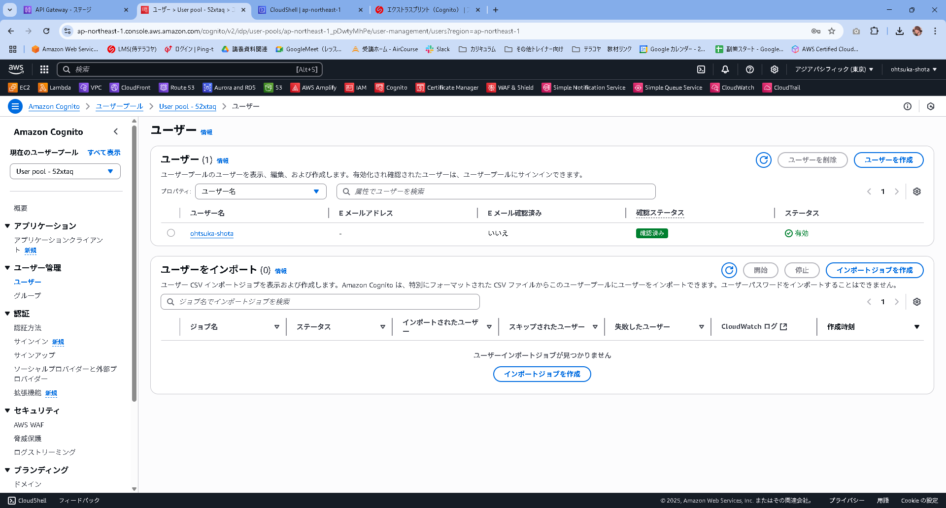Open the User pool - 52xtaq selector dropdown
Viewport: 946px width, 508px height.
(65, 171)
